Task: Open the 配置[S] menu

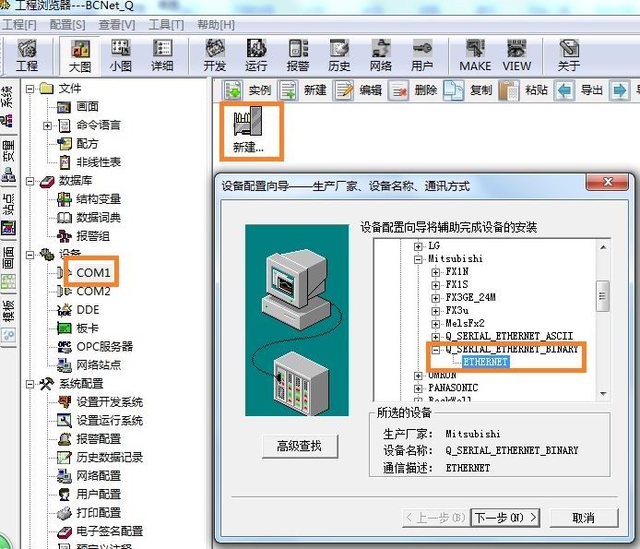Action: click(67, 25)
